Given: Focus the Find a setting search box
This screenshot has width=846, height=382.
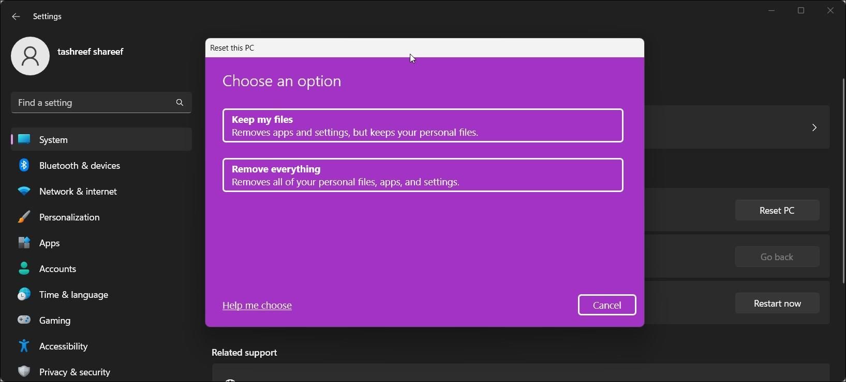Looking at the screenshot, I should [101, 102].
